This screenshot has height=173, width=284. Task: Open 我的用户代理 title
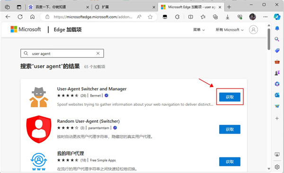pos(71,154)
